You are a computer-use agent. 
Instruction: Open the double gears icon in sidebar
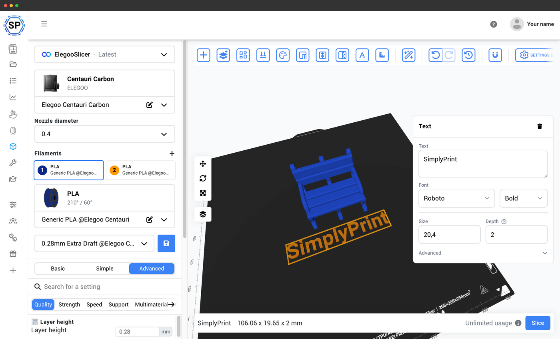pyautogui.click(x=13, y=237)
